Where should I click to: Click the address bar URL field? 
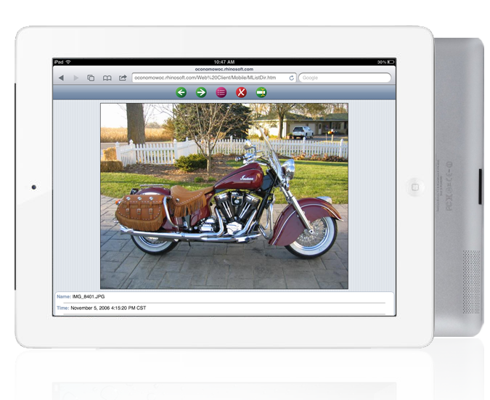pyautogui.click(x=214, y=78)
